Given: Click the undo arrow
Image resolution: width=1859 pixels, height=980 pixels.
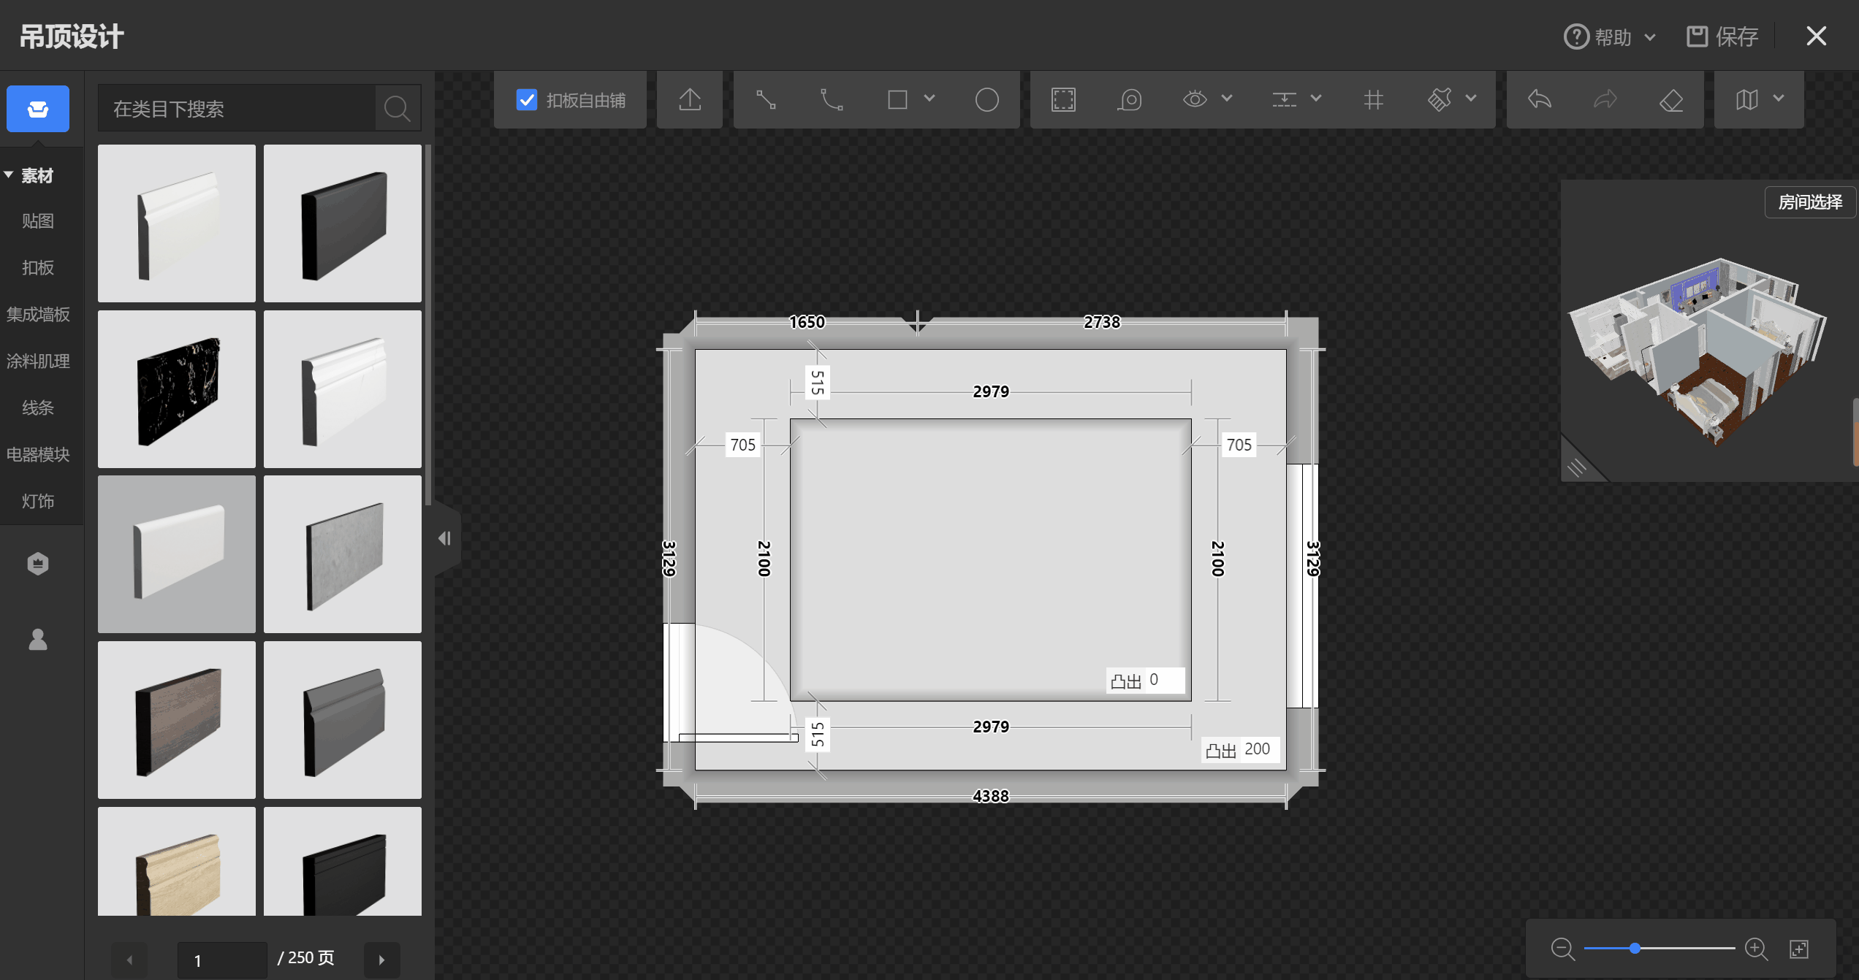Looking at the screenshot, I should [1539, 99].
